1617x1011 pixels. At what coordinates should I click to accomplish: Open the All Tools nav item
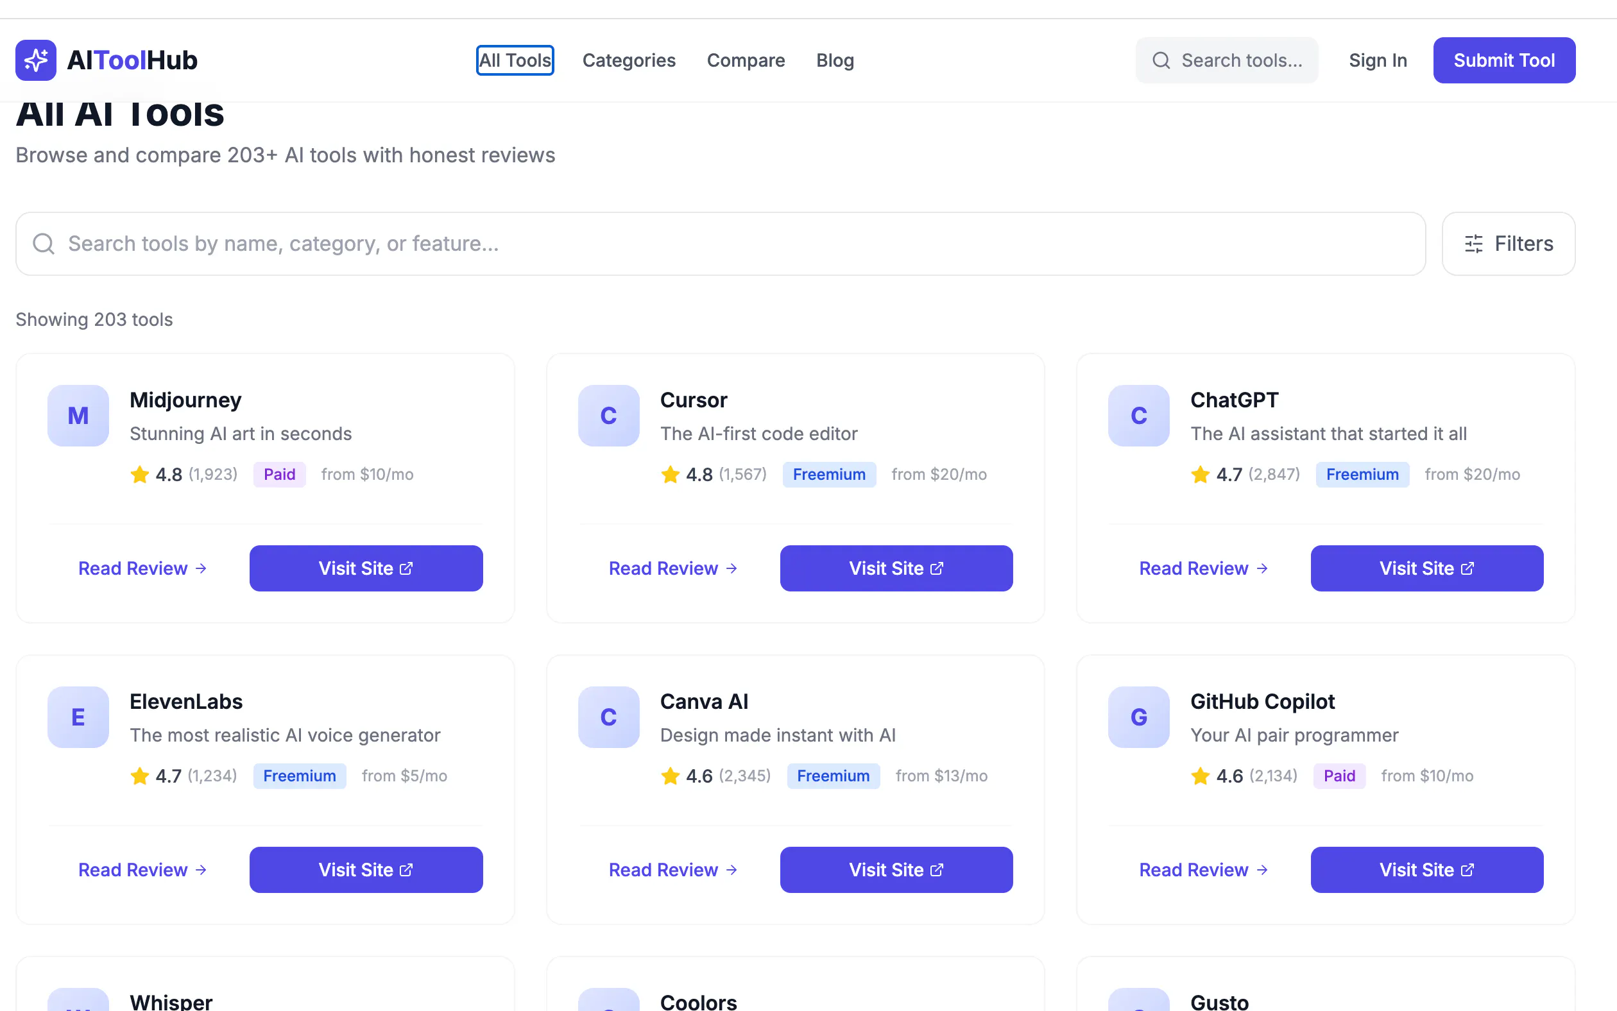(x=515, y=61)
